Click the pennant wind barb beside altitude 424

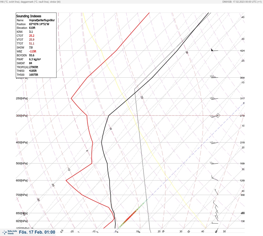tap(214, 50)
